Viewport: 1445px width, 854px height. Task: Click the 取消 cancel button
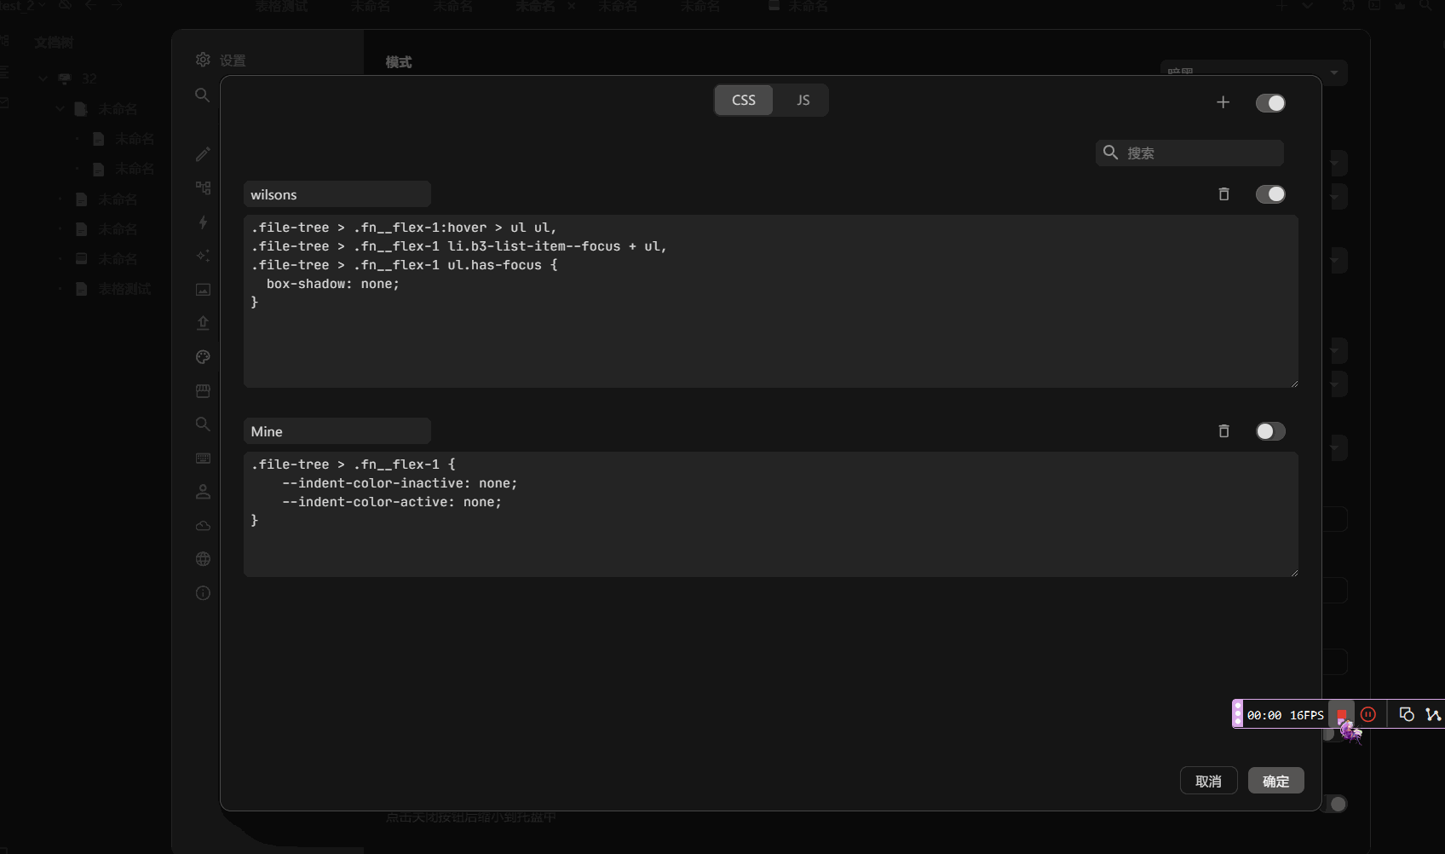click(x=1208, y=781)
